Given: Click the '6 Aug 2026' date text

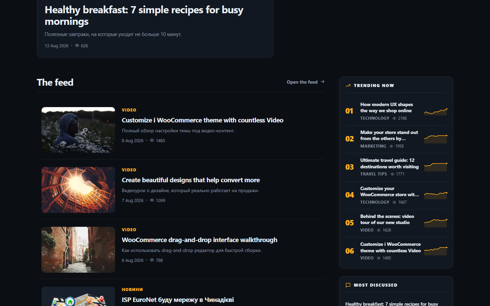Looking at the screenshot, I should coord(133,260).
